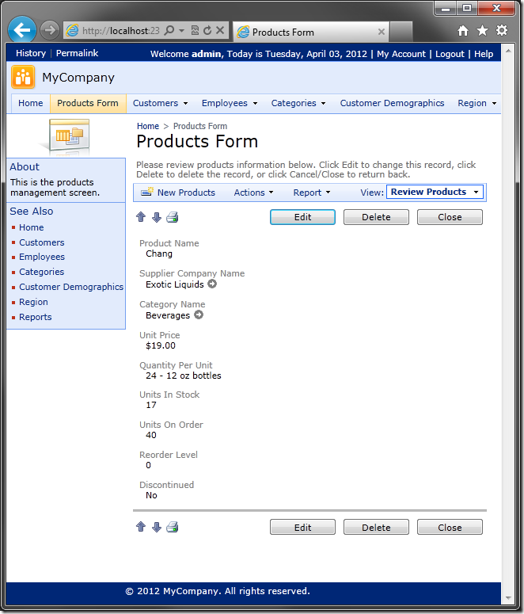Click the Help link
Image resolution: width=524 pixels, height=614 pixels.
[x=484, y=54]
